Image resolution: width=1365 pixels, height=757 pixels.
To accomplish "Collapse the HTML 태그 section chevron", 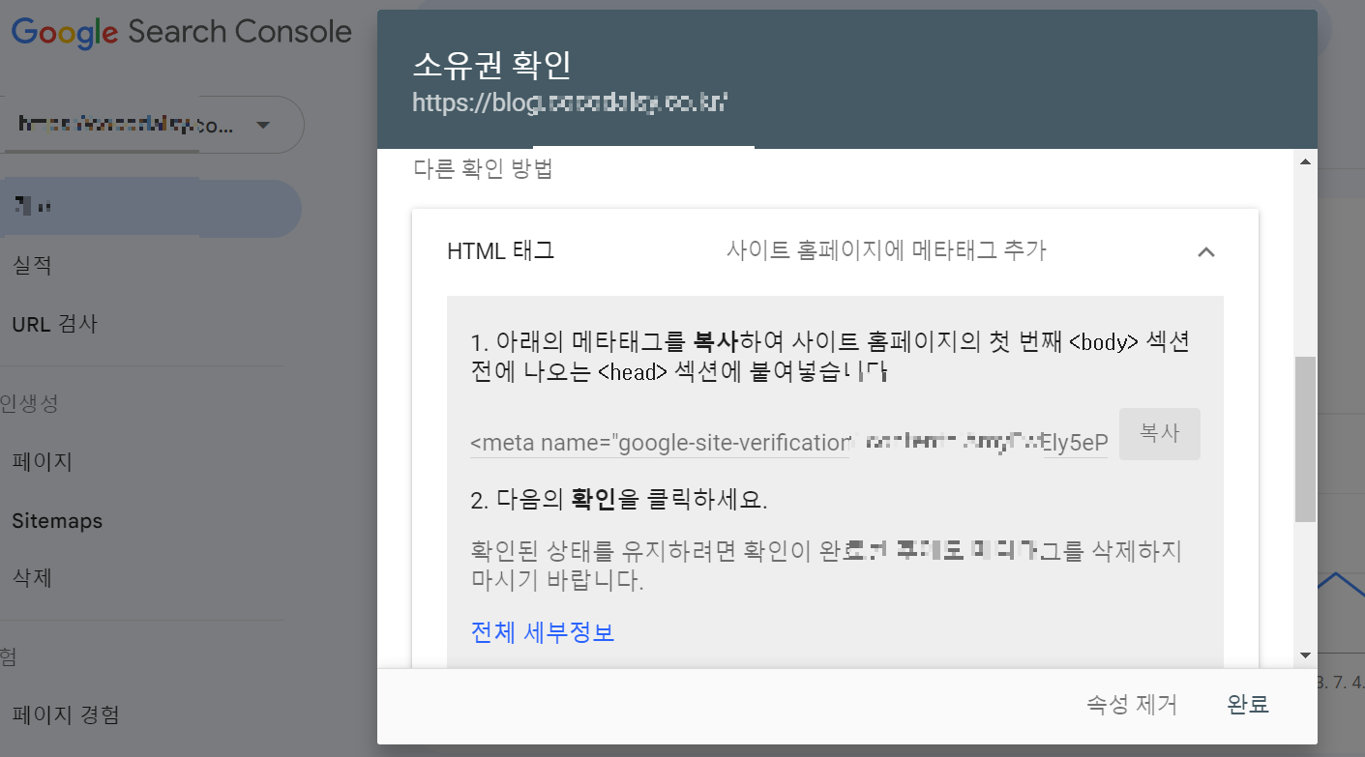I will pos(1205,252).
